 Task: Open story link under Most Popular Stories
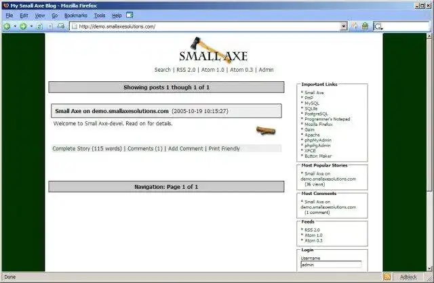[328, 176]
